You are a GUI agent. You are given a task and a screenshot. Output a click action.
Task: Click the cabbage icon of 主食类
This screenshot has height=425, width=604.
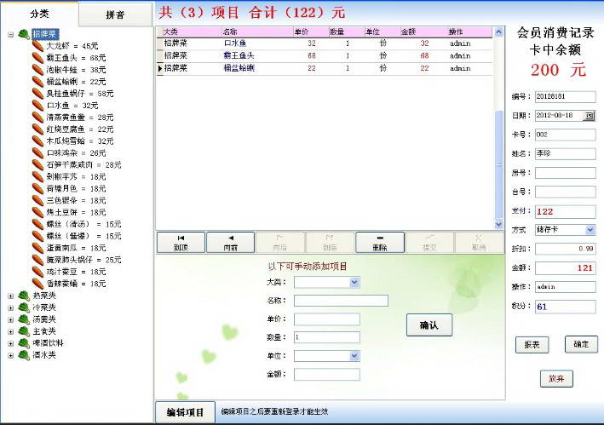(x=24, y=331)
